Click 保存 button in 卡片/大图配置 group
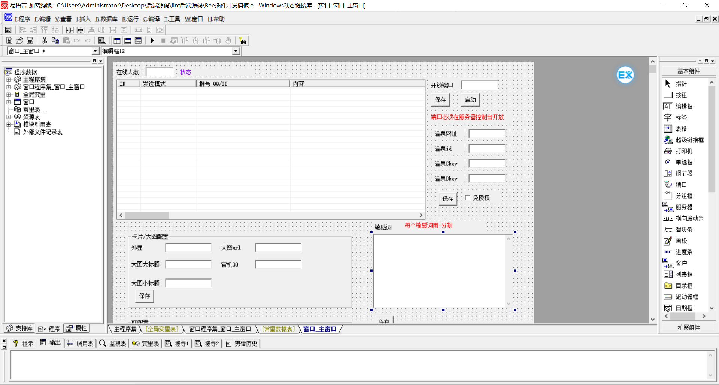The width and height of the screenshot is (719, 385). (x=144, y=296)
